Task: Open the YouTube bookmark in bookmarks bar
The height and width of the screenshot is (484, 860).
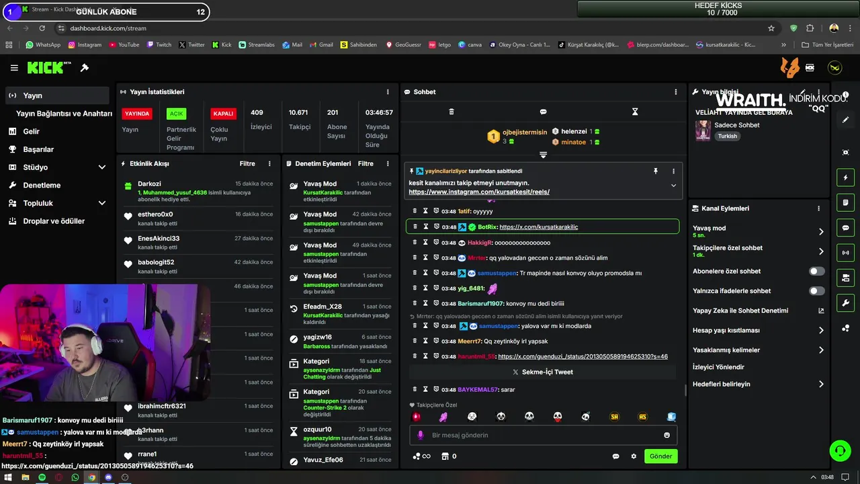Action: (124, 45)
